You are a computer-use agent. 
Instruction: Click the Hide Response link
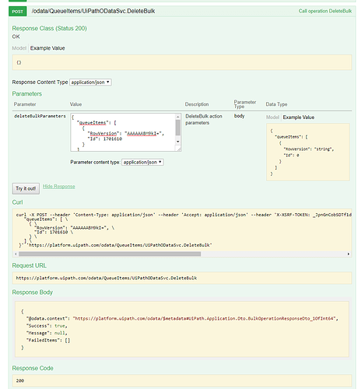[x=59, y=187]
